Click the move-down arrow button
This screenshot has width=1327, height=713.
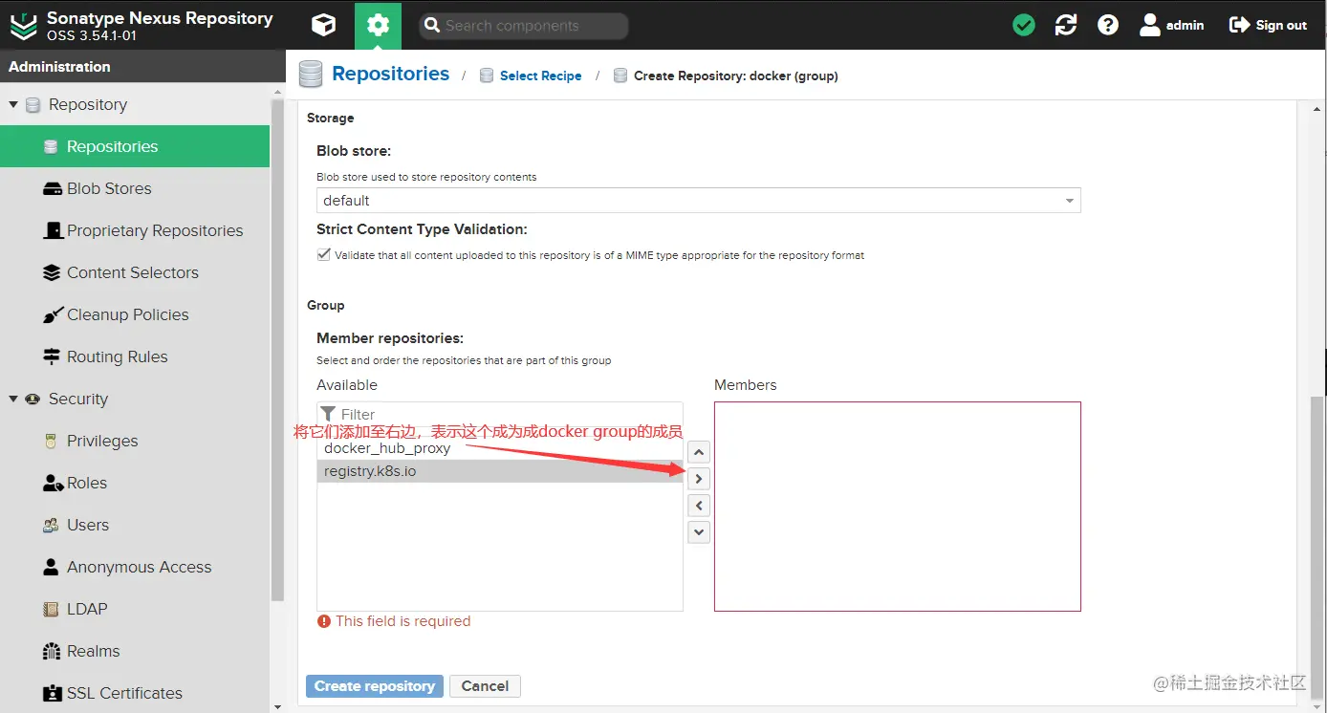(699, 532)
